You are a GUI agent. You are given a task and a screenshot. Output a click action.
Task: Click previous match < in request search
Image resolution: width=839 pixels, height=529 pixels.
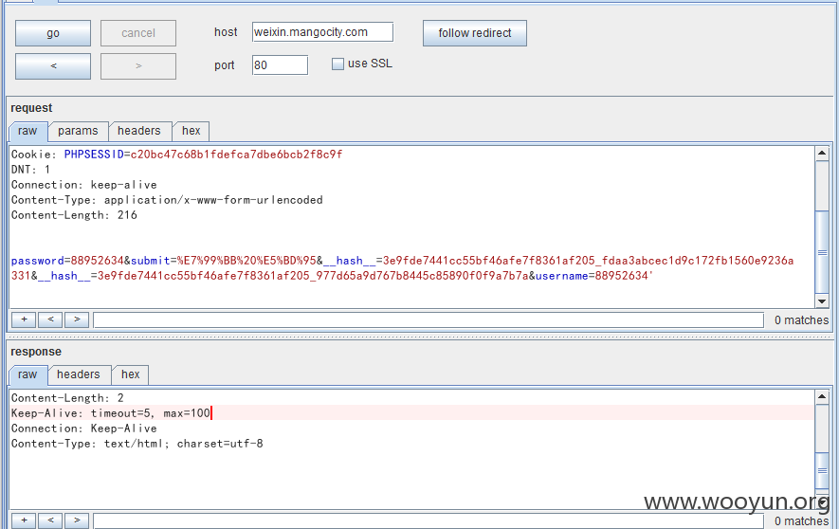pos(50,319)
